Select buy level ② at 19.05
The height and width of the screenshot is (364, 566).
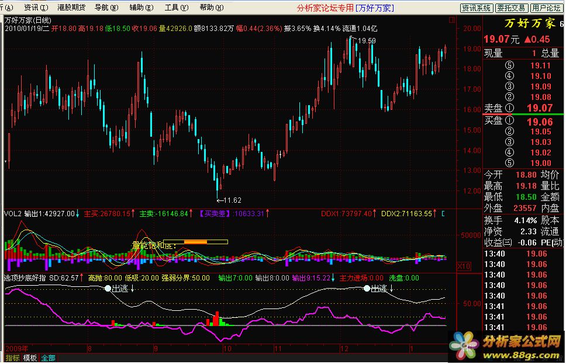coord(528,131)
